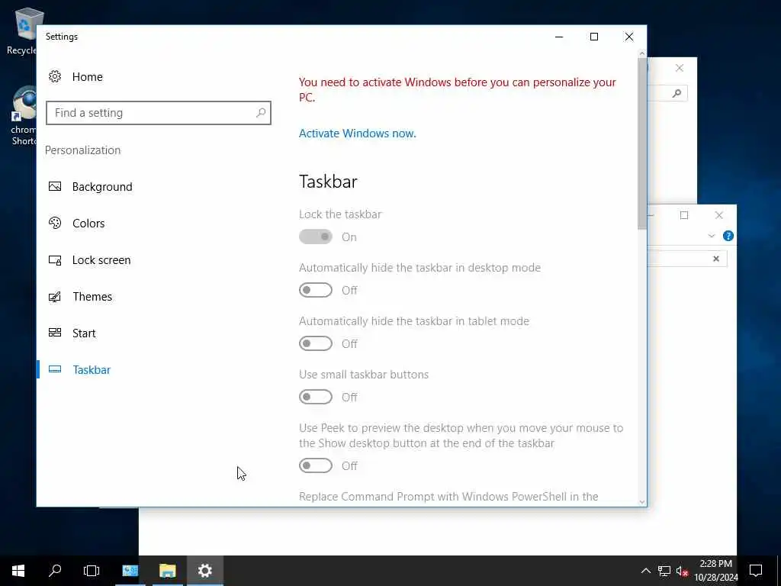Screen dimensions: 781x586
Task: Open Background personalization page
Action: click(x=102, y=187)
